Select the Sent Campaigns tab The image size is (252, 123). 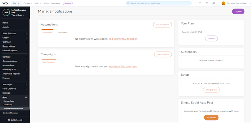(49, 62)
